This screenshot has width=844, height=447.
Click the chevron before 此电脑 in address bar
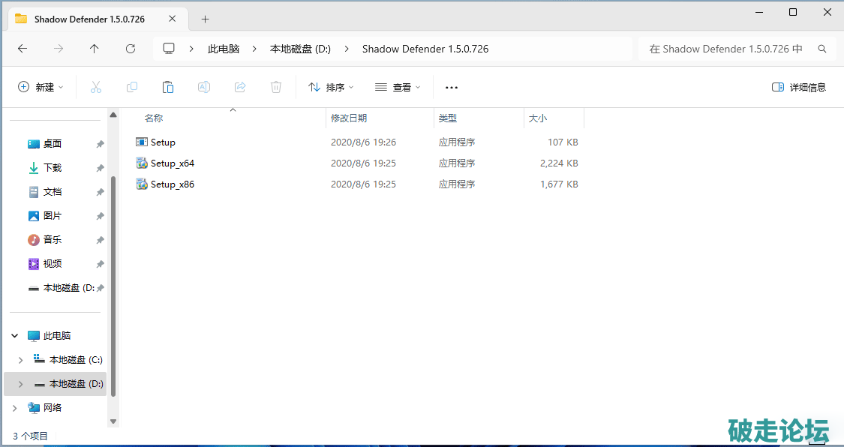(x=191, y=49)
